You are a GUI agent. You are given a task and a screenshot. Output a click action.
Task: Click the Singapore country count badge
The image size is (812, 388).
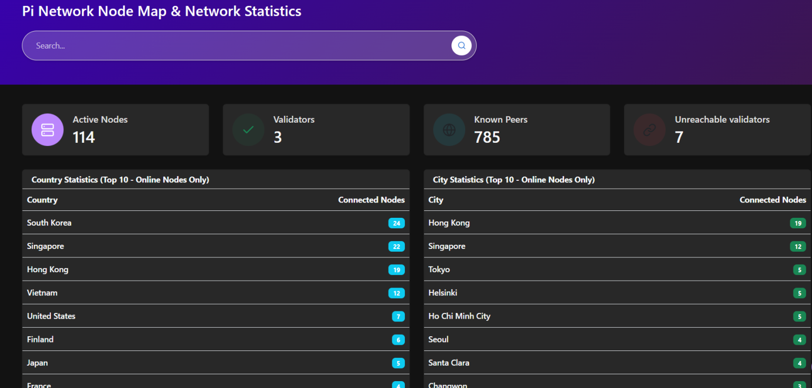tap(396, 246)
